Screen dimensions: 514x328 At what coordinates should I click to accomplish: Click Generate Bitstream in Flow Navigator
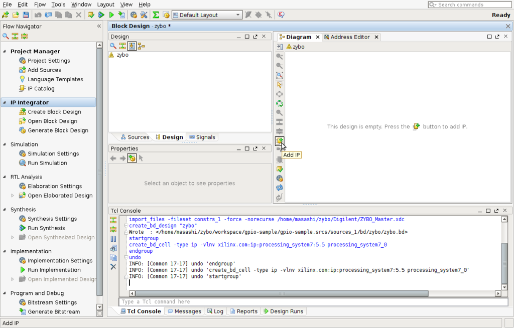(x=54, y=311)
